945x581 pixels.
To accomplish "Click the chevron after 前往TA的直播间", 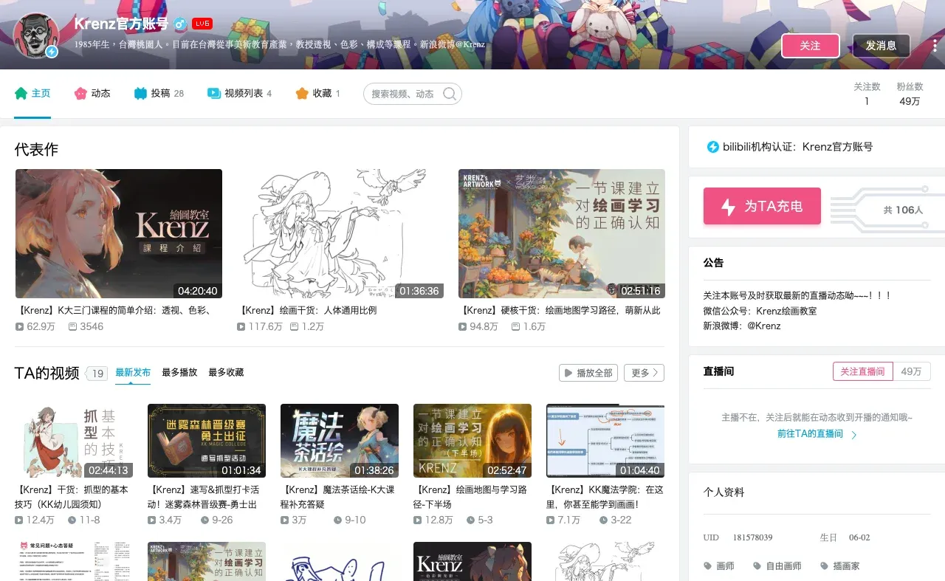I will coord(854,435).
